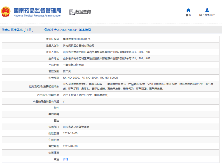This screenshot has width=222, height=165.
Task: Click the 附件 label
Action: pos(56,108)
